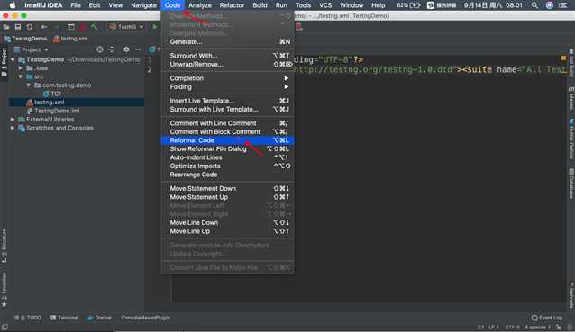The image size is (575, 332).
Task: Click the Open folder toolbar icon
Action: 6,27
